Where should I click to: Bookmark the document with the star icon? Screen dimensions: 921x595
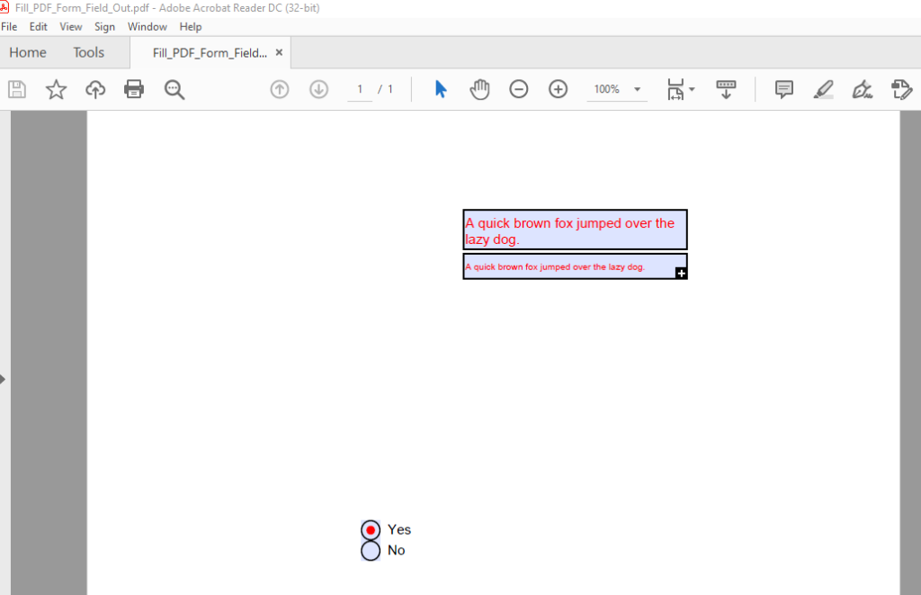[57, 89]
